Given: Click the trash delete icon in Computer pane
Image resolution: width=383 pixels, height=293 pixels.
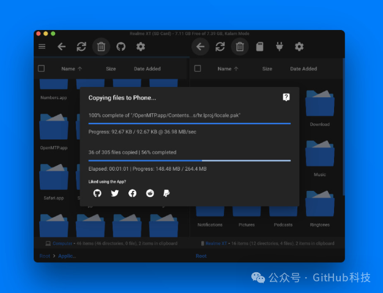Looking at the screenshot, I should [x=101, y=46].
